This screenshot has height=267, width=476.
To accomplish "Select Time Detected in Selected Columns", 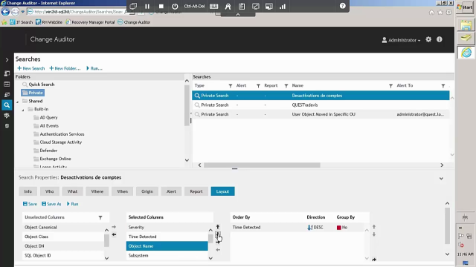I will 167,237.
